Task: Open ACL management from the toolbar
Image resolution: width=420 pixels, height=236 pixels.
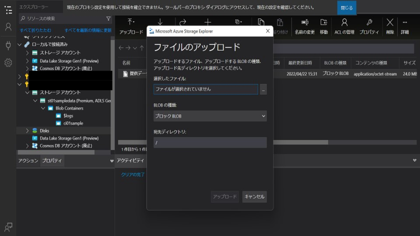Action: [x=344, y=26]
